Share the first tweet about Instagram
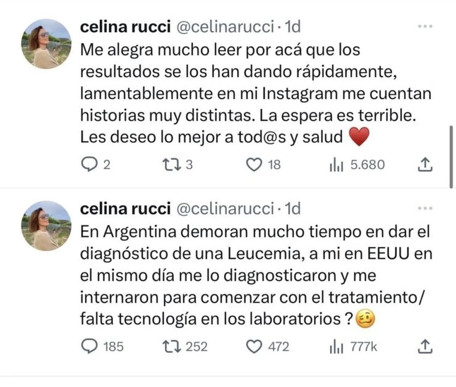 click(x=426, y=164)
